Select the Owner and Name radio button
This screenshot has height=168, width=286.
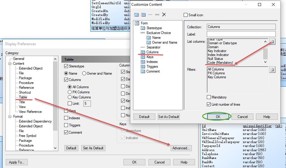(84, 73)
